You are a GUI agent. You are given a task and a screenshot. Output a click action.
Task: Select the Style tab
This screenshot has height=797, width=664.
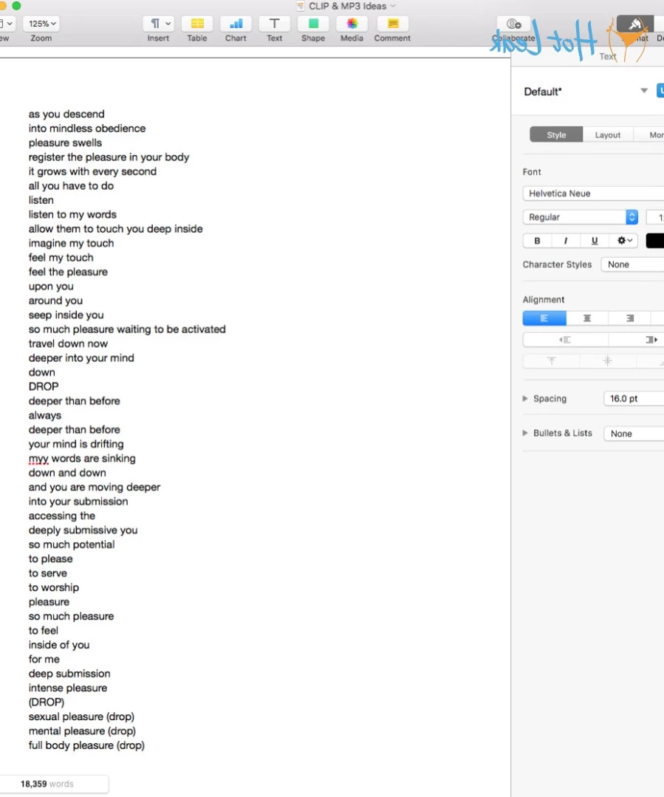556,134
